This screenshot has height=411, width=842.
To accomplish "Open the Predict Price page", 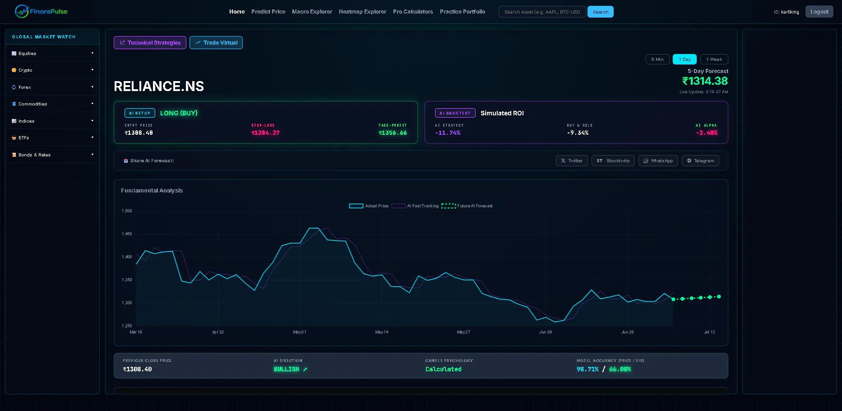I will tap(268, 12).
